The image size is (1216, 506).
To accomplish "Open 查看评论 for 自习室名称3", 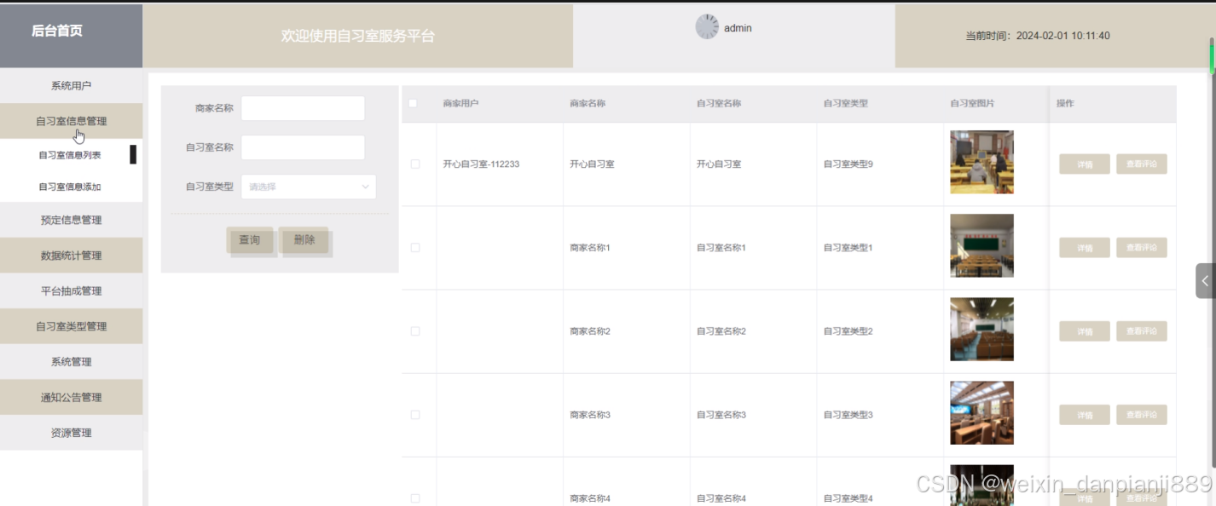I will [1142, 415].
